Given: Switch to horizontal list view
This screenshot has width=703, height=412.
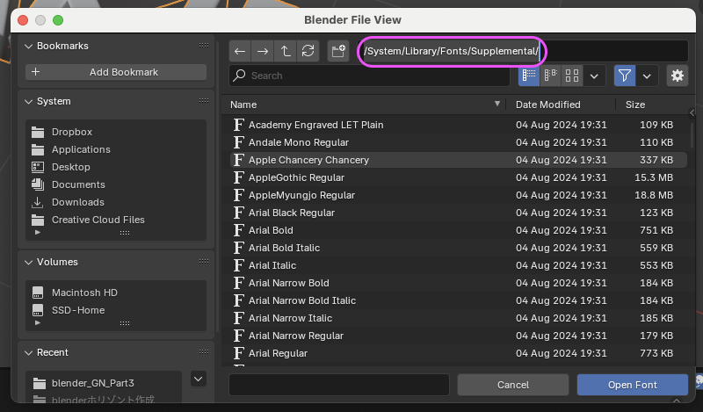Looking at the screenshot, I should 551,76.
